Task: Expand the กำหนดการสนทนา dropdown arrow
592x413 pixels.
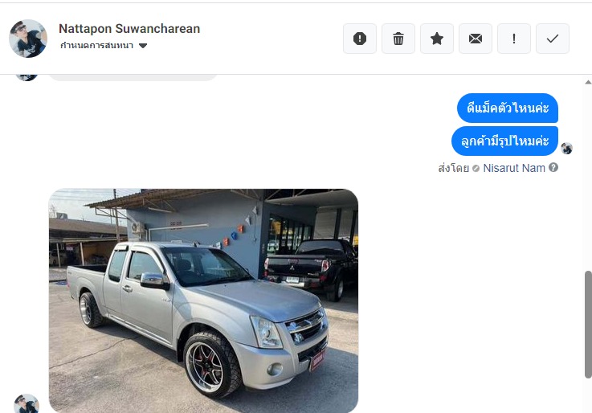Action: pyautogui.click(x=143, y=46)
